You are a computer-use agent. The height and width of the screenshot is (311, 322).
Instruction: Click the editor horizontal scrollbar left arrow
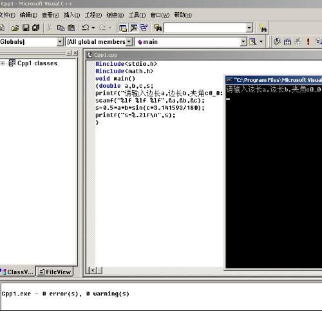click(93, 270)
